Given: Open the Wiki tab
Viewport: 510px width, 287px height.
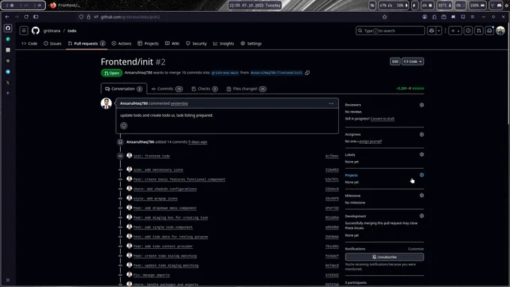Looking at the screenshot, I should [172, 43].
